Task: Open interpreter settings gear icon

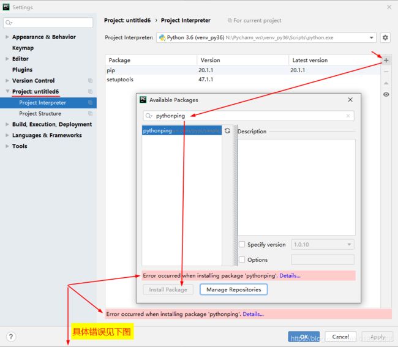Action: (385, 38)
